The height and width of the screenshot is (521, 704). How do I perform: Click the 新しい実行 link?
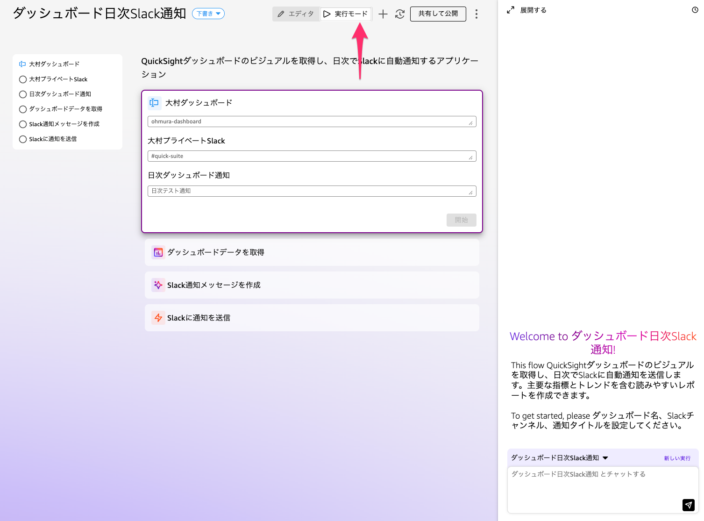(677, 458)
